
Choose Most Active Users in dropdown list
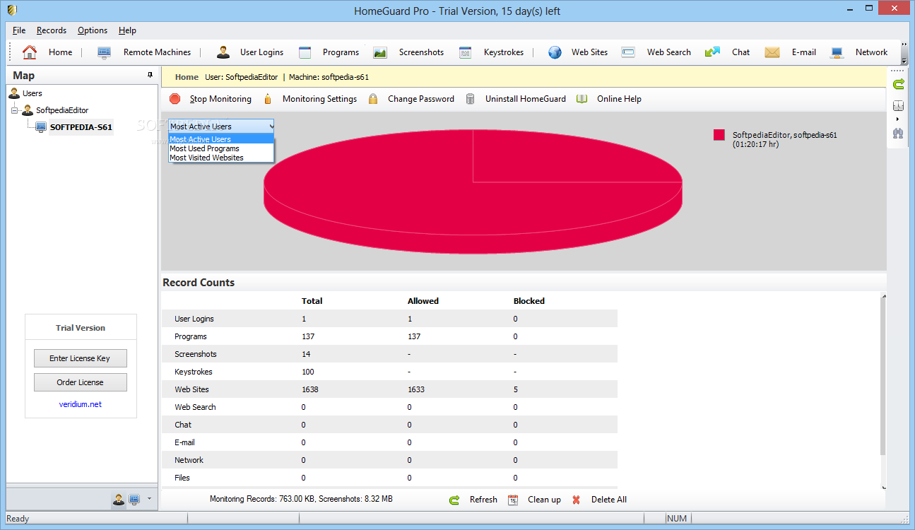[x=221, y=139]
